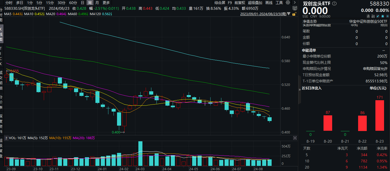Open the 申赎清单 ellipsis more menu
The width and height of the screenshot is (390, 171).
[384, 51]
